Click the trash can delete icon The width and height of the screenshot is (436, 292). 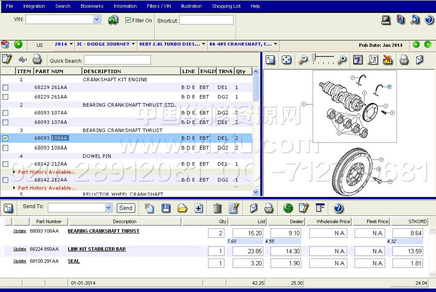218,208
